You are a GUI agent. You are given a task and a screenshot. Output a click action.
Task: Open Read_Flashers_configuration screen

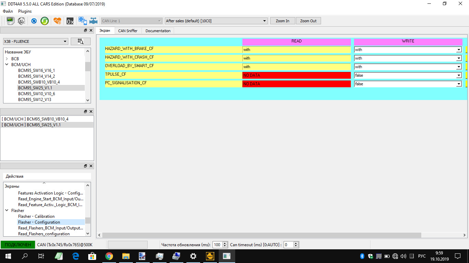44,234
